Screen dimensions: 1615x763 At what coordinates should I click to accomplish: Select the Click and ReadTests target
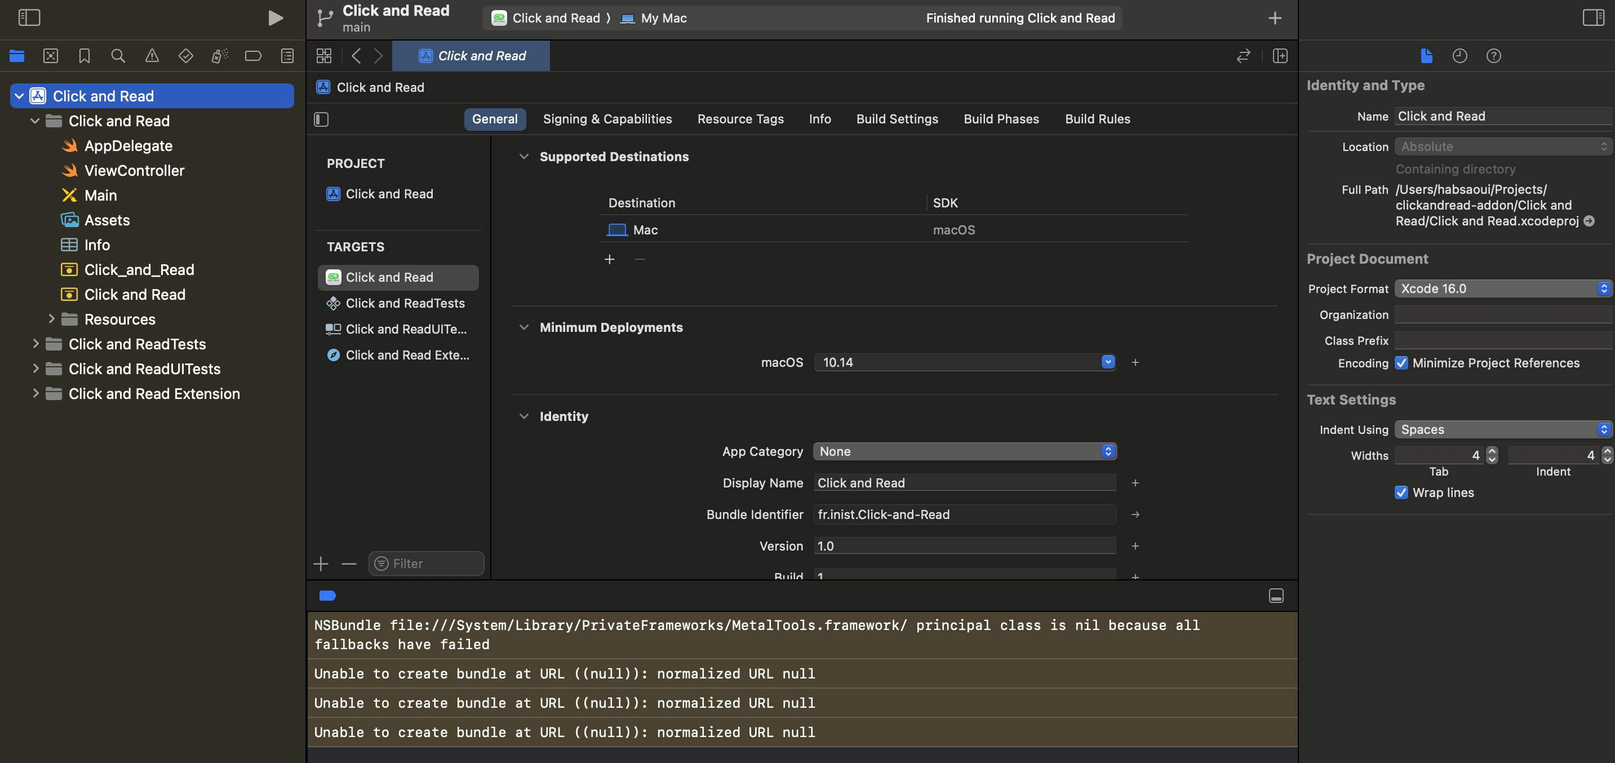coord(398,303)
